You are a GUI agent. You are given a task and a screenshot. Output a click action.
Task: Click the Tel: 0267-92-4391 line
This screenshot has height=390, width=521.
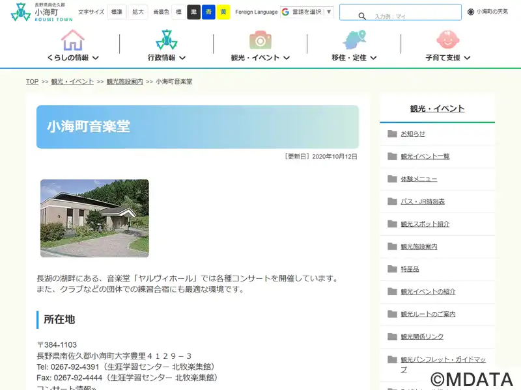tap(127, 367)
